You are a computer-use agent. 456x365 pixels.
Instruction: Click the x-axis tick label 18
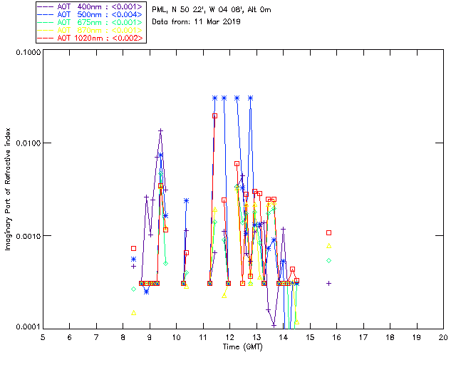click(390, 337)
